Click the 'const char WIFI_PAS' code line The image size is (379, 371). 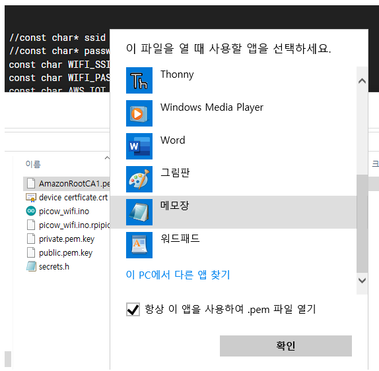coord(59,78)
